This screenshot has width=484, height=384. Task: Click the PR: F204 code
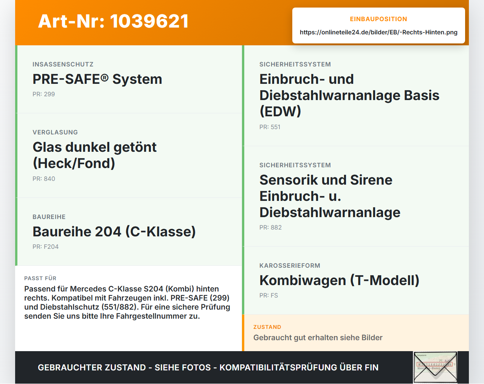(x=45, y=247)
